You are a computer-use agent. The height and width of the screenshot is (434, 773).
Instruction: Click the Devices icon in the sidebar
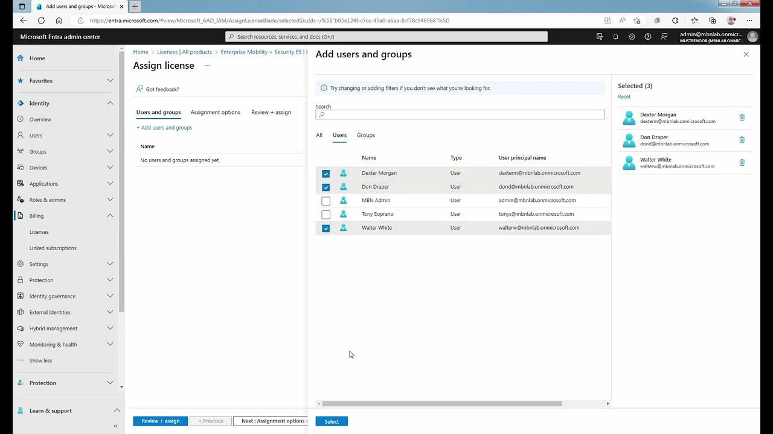coord(21,168)
